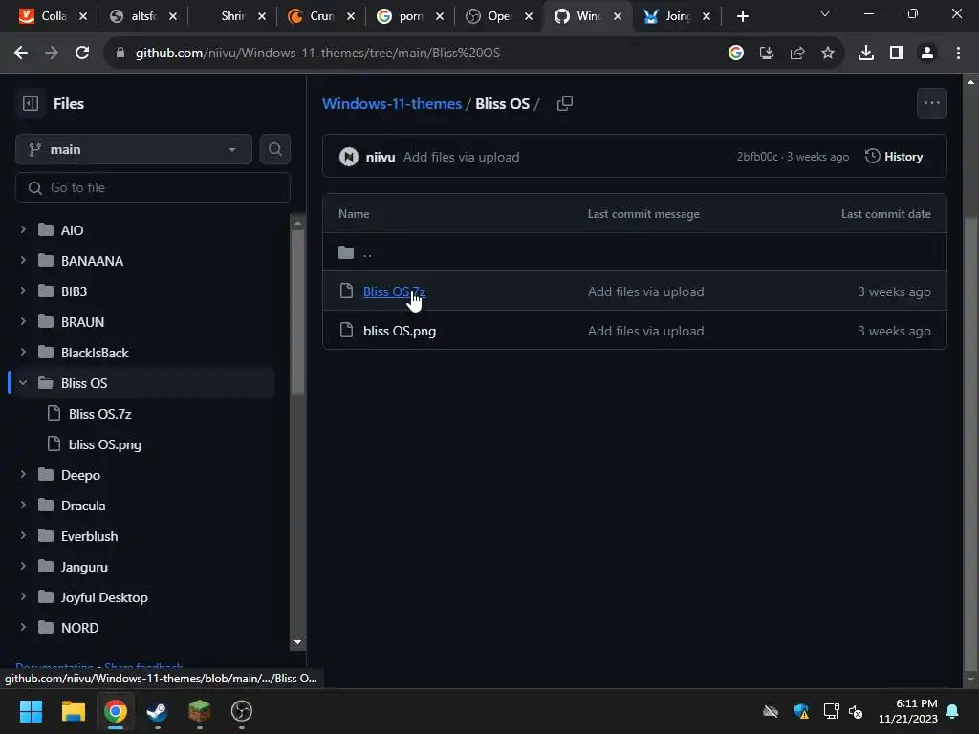
Task: Click the file tree scrollbar
Action: (298, 313)
